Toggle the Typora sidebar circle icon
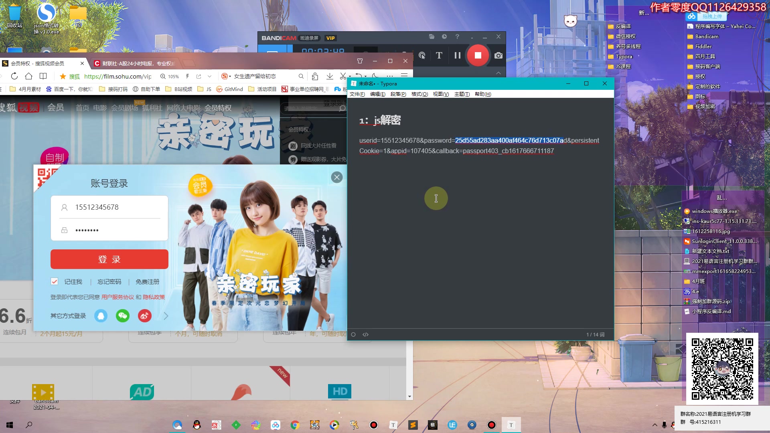This screenshot has width=770, height=433. coord(353,334)
